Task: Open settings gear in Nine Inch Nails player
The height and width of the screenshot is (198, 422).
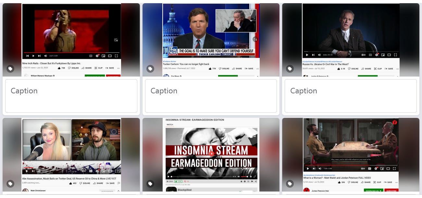Action: 97,56
